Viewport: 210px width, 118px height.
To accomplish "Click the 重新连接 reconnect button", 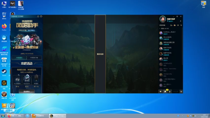I will [x=100, y=54].
